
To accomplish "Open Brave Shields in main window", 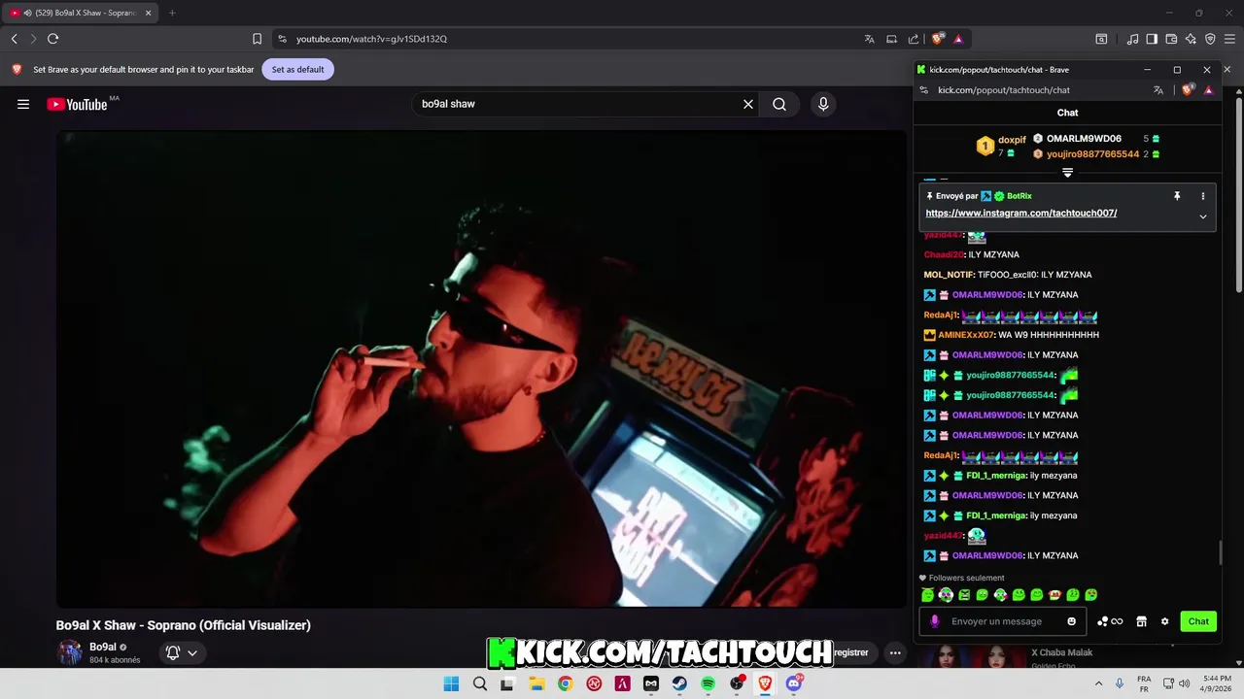I will tap(938, 39).
